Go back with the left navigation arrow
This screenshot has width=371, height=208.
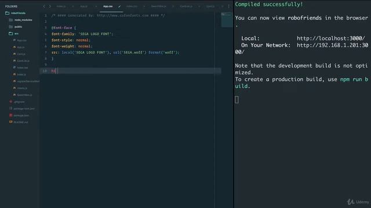pyautogui.click(x=44, y=6)
